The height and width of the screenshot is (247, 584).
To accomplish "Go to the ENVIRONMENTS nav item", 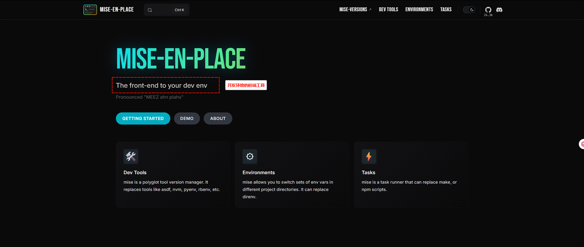I will pos(419,10).
